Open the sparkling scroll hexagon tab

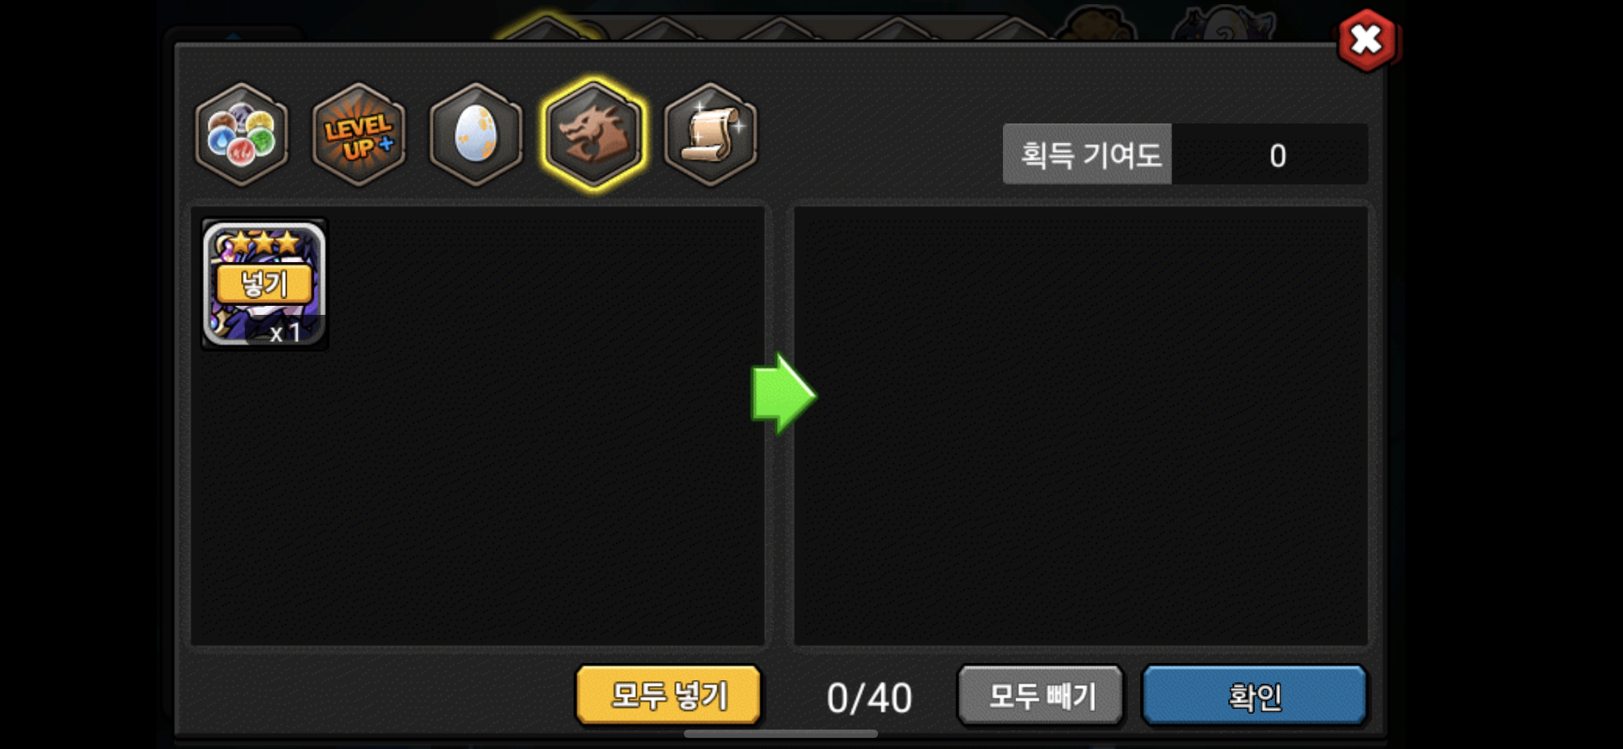[x=711, y=135]
